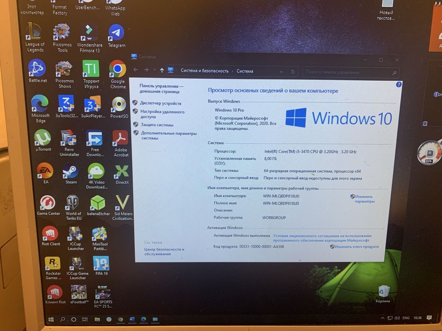
Task: Expand the address bar dropdown arrow
Action: (x=281, y=72)
